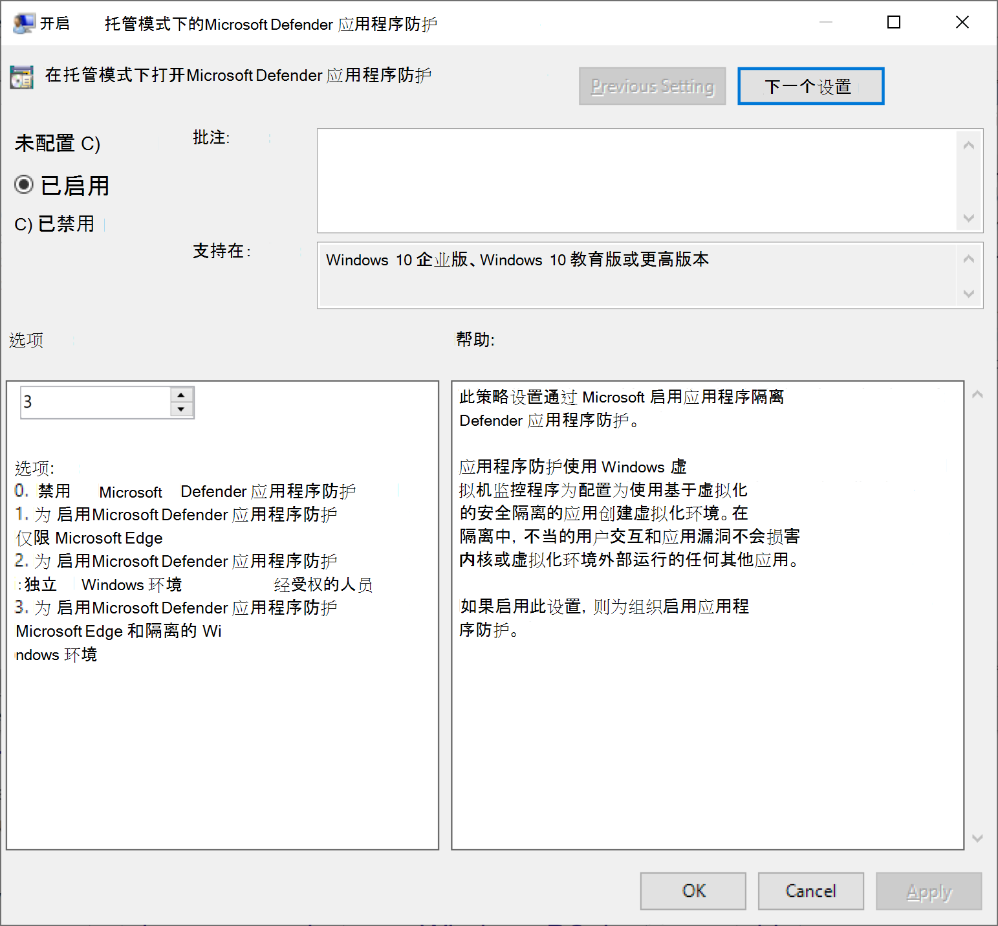Click help text '如果启用此设置'
This screenshot has height=926, width=998.
click(x=520, y=607)
